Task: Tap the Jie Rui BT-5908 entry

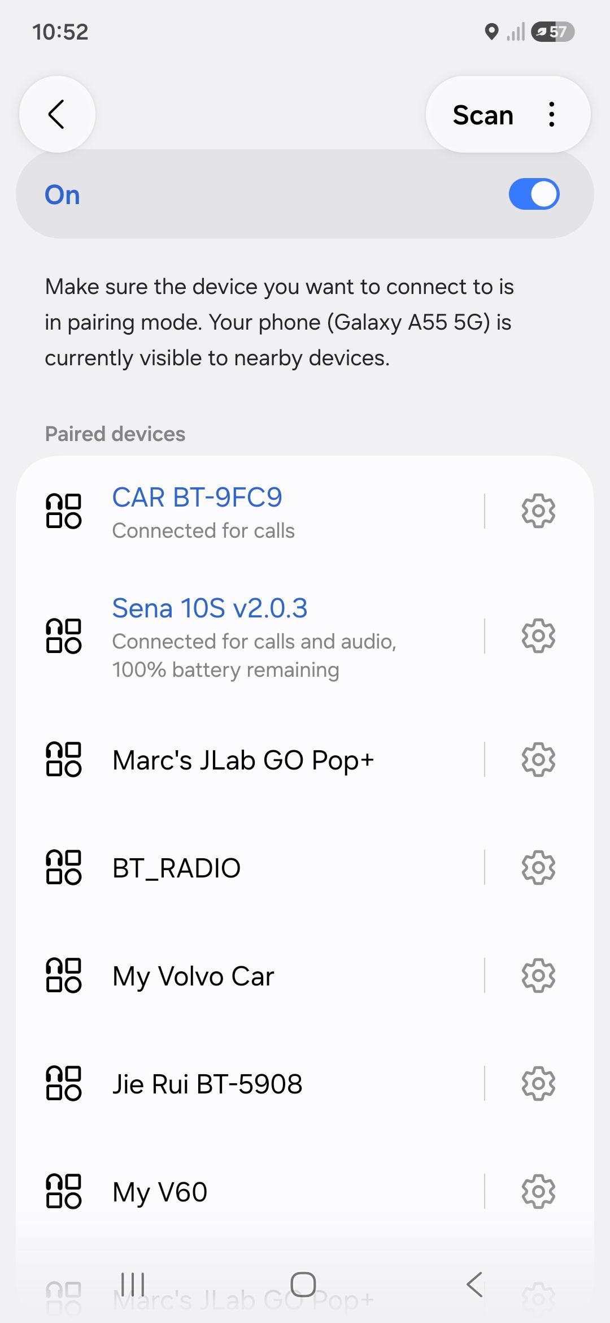Action: 249,1084
